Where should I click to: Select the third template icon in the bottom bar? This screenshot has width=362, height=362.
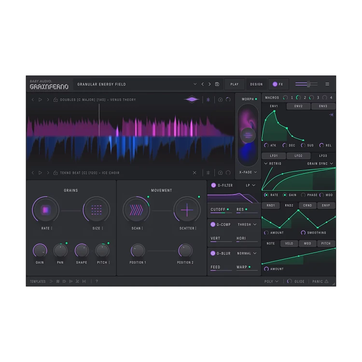[x=64, y=281]
